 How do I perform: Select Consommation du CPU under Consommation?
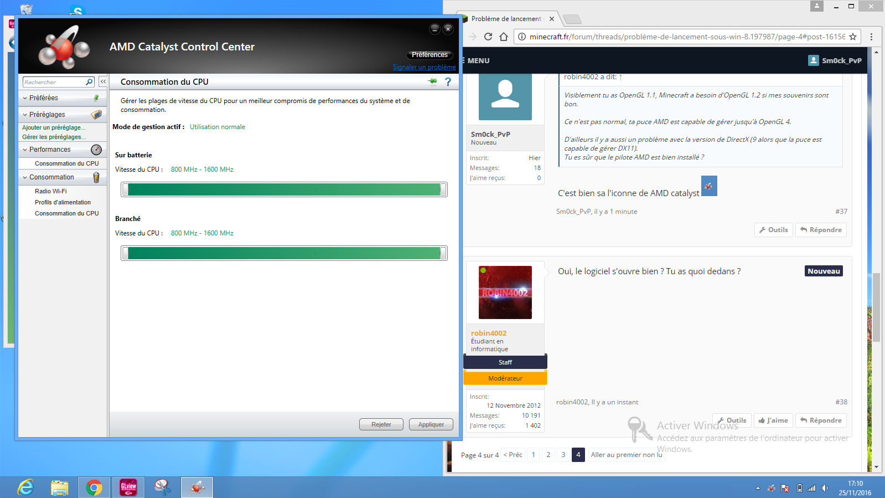[x=66, y=213]
